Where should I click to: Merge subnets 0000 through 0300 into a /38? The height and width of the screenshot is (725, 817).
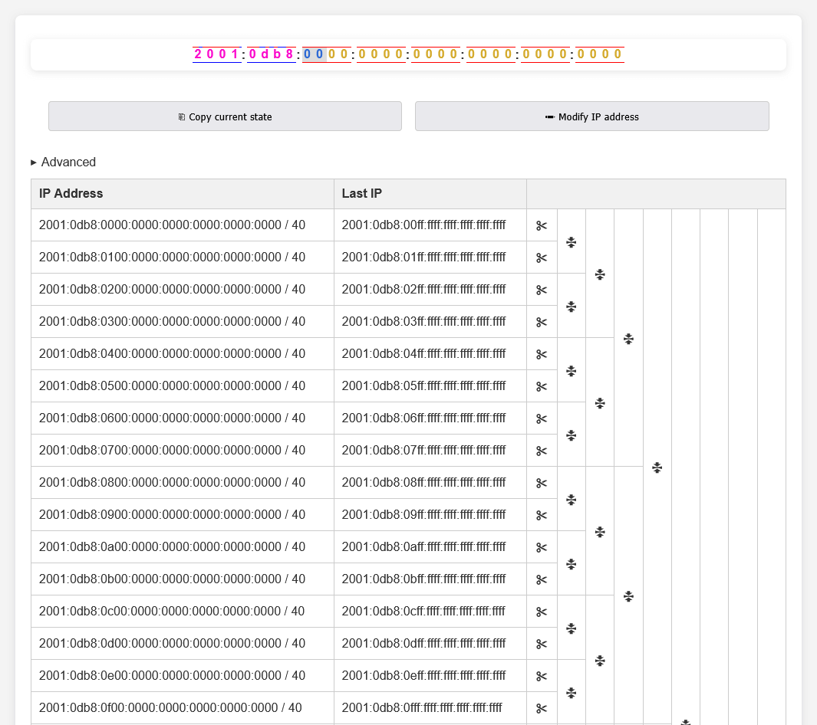600,274
